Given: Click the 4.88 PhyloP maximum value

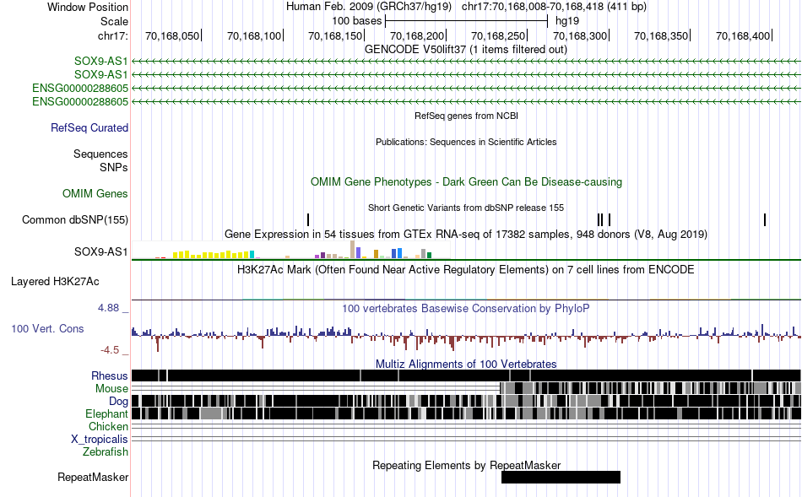Looking at the screenshot, I should coord(108,308).
